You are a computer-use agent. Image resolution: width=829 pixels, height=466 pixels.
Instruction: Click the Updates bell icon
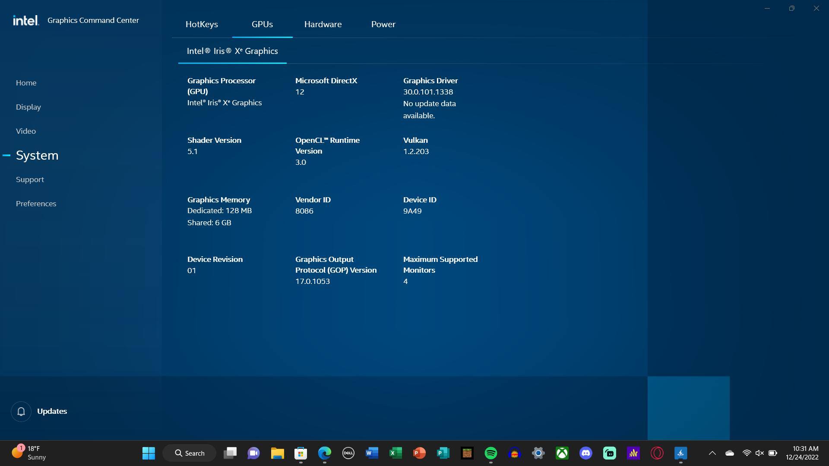coord(21,412)
